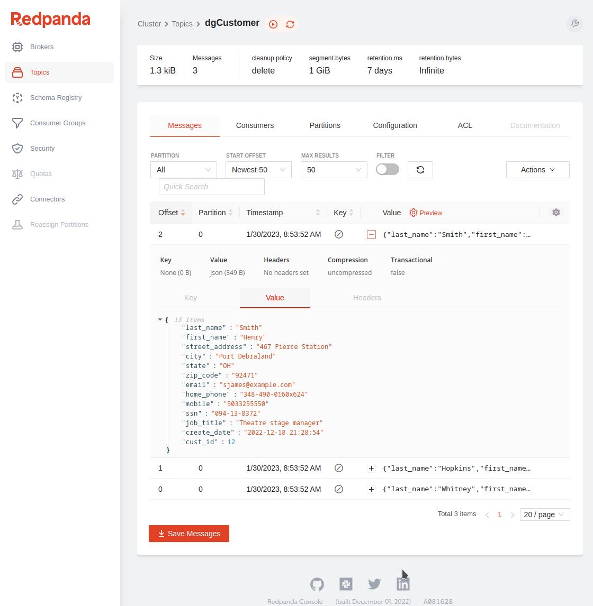Click the refresh icon next to dgCustomer

pyautogui.click(x=290, y=24)
